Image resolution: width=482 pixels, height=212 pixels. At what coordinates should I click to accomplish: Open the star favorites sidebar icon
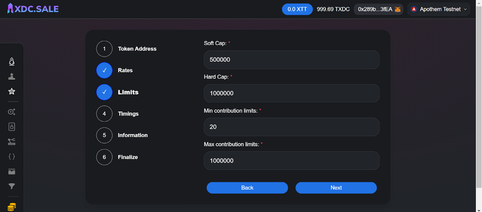pyautogui.click(x=12, y=91)
